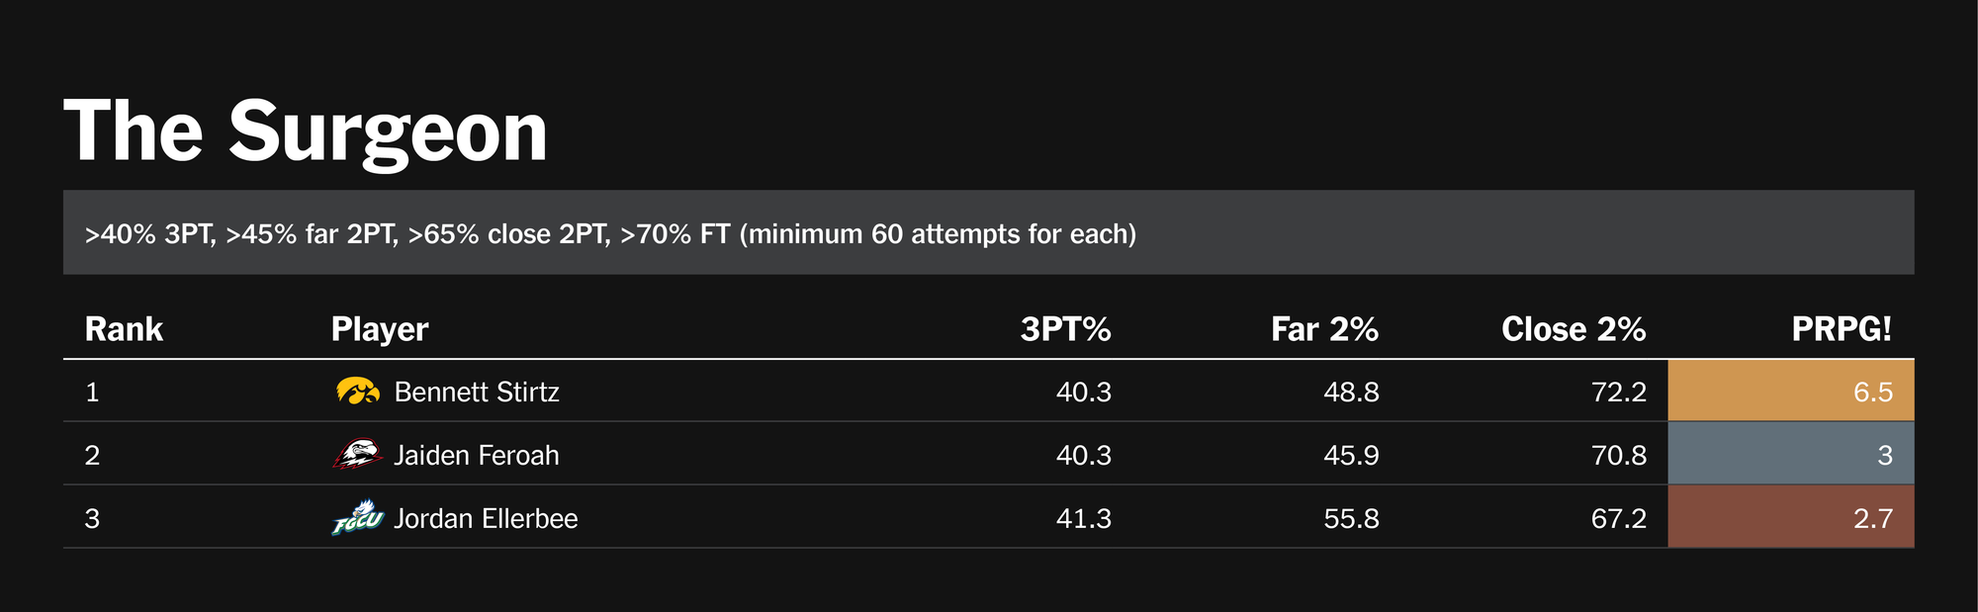
Task: Click the brown 2.7 PRPG cell
Action: tap(1790, 518)
